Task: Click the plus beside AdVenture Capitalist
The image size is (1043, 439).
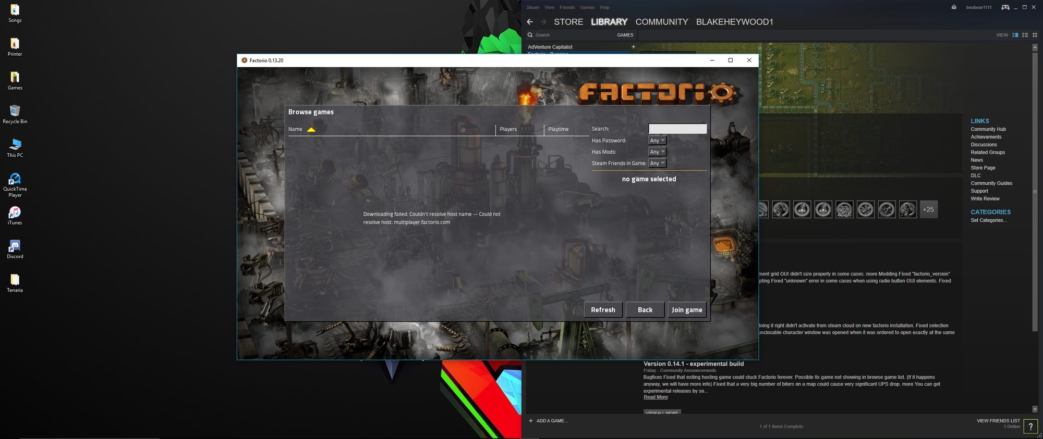Action: 634,47
